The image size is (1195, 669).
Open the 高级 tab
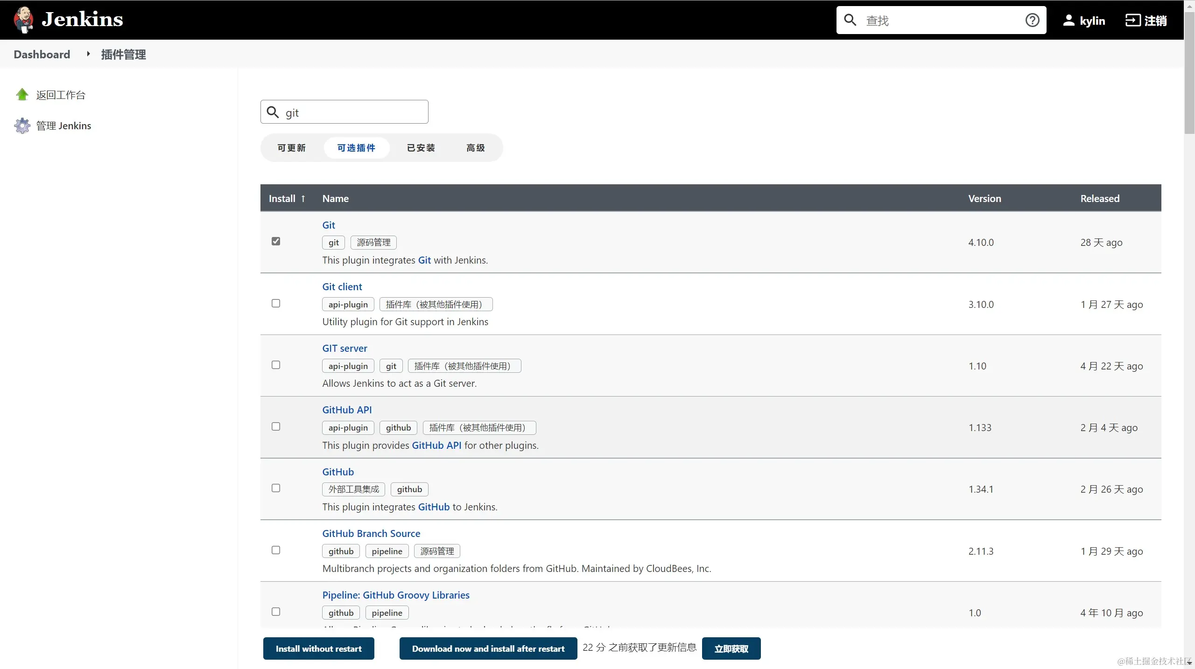475,148
